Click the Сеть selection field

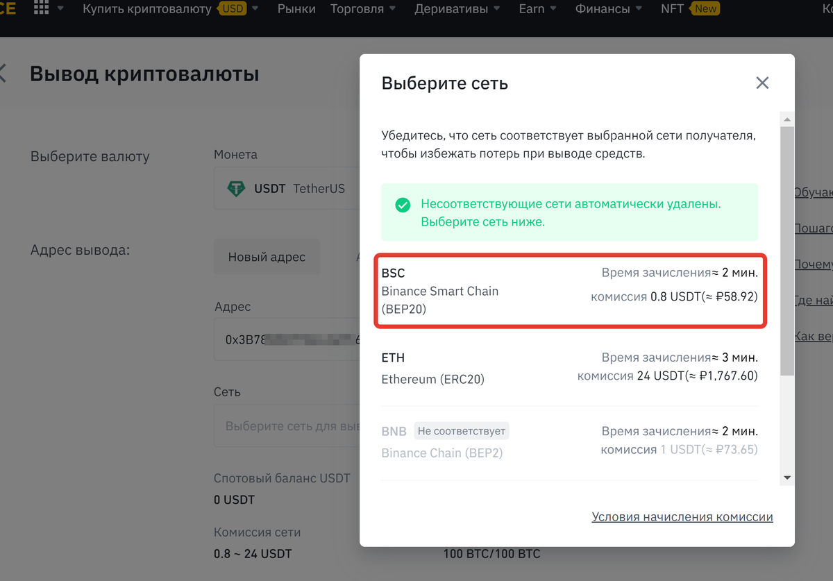(286, 425)
